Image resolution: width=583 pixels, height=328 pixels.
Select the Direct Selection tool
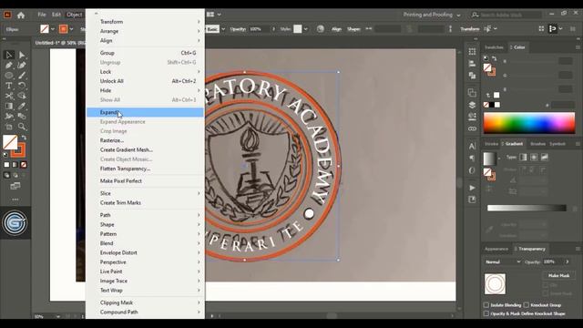click(x=22, y=55)
